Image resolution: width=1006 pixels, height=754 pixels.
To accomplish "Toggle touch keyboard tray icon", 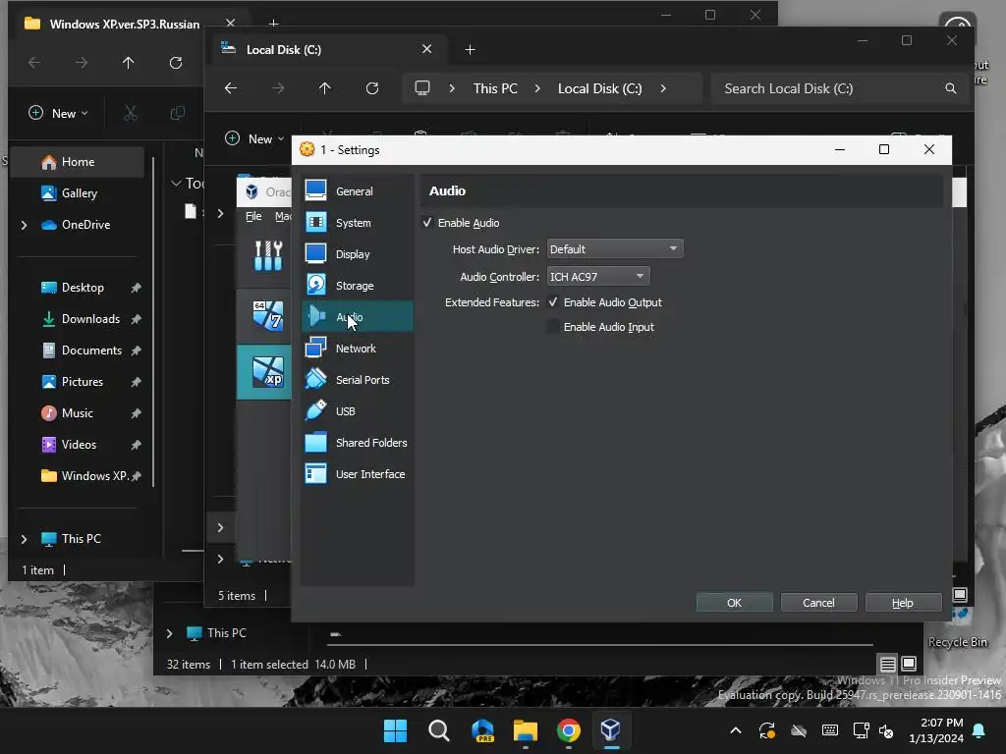I will point(829,730).
